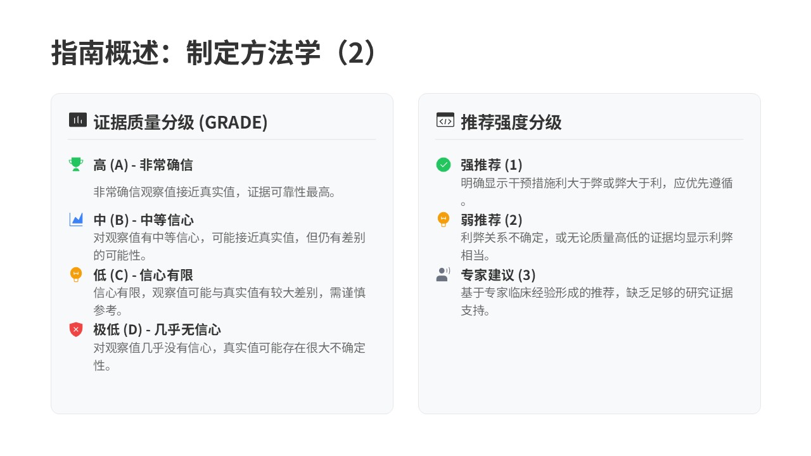Click the orange lightbulb icon beside 弱推荐

click(x=444, y=220)
